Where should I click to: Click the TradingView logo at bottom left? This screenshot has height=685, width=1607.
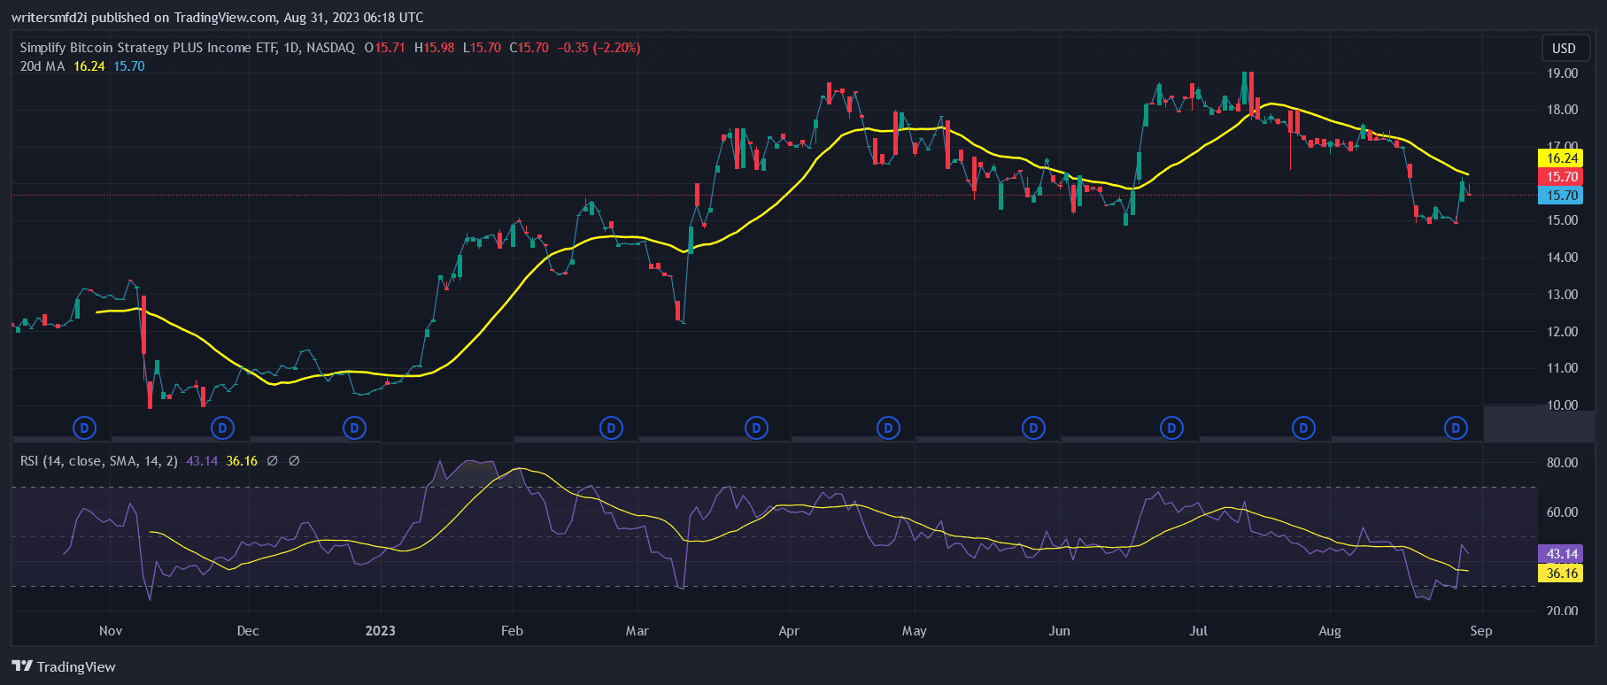pyautogui.click(x=64, y=666)
